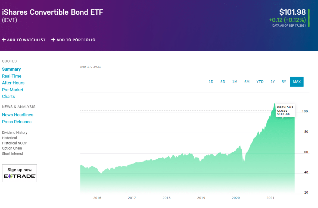Select the MAX time range
Screen dimensions: 318x208
click(297, 81)
